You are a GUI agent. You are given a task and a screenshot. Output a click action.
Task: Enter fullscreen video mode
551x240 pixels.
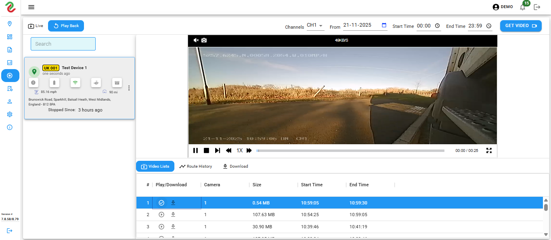(489, 150)
